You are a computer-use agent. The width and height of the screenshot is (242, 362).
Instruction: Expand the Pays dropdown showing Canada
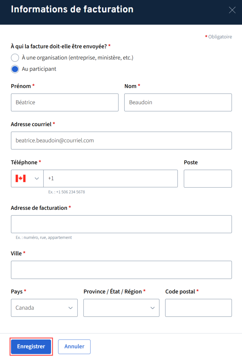coord(44,308)
